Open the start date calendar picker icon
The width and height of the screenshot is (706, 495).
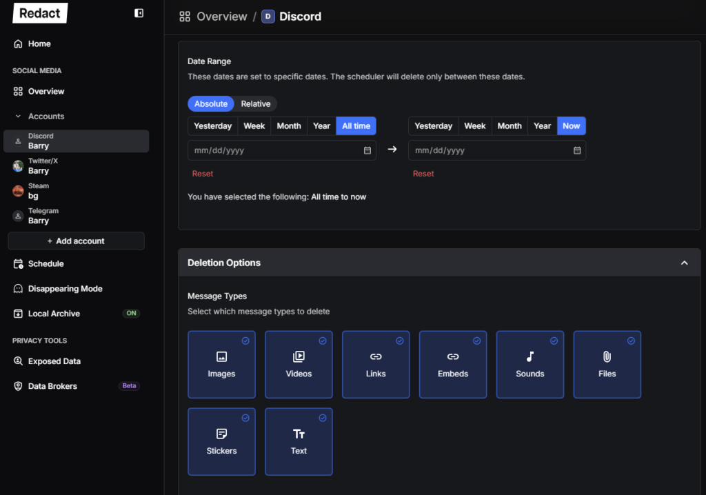click(367, 150)
